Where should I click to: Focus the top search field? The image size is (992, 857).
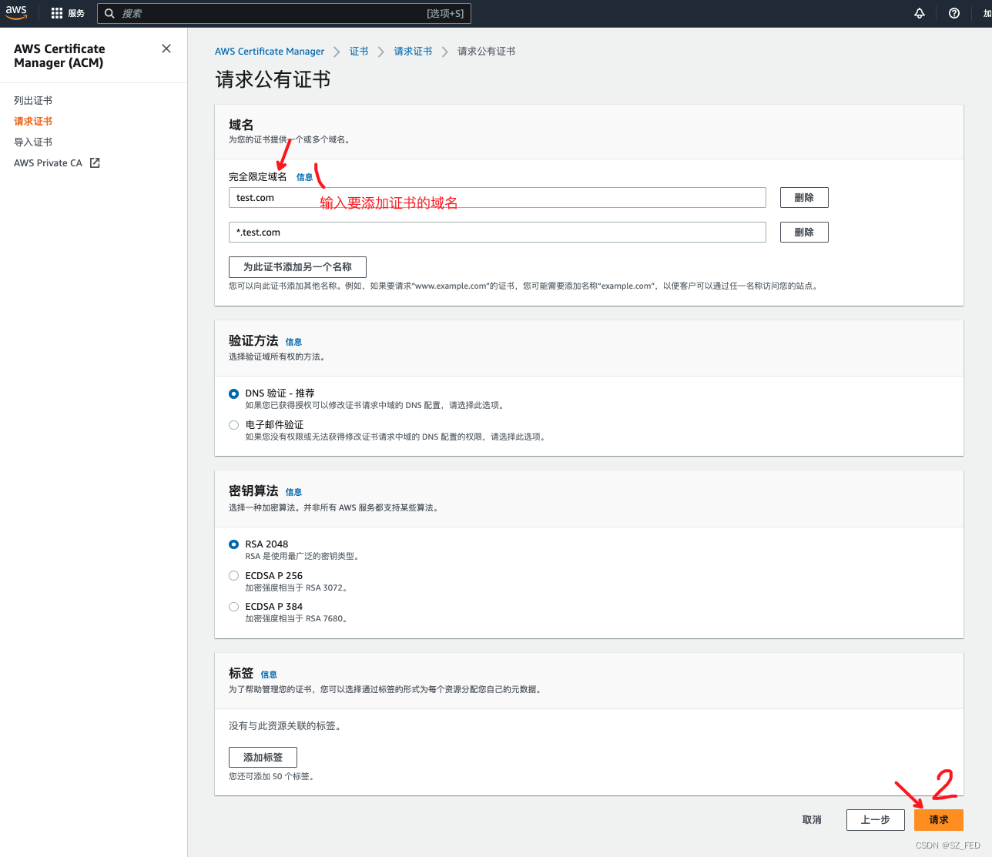click(284, 13)
